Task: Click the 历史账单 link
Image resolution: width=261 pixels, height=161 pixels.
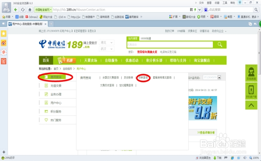Action: (128, 78)
